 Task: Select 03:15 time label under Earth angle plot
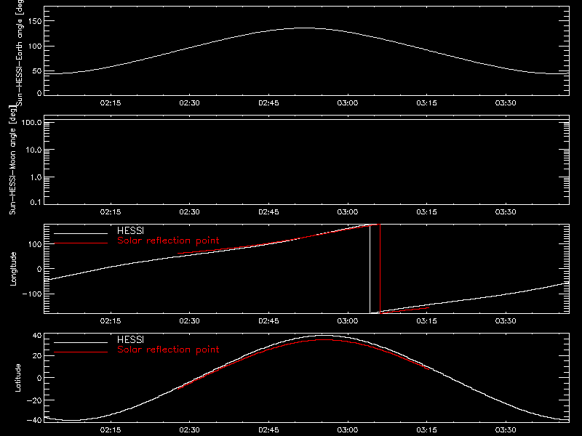[x=427, y=103]
